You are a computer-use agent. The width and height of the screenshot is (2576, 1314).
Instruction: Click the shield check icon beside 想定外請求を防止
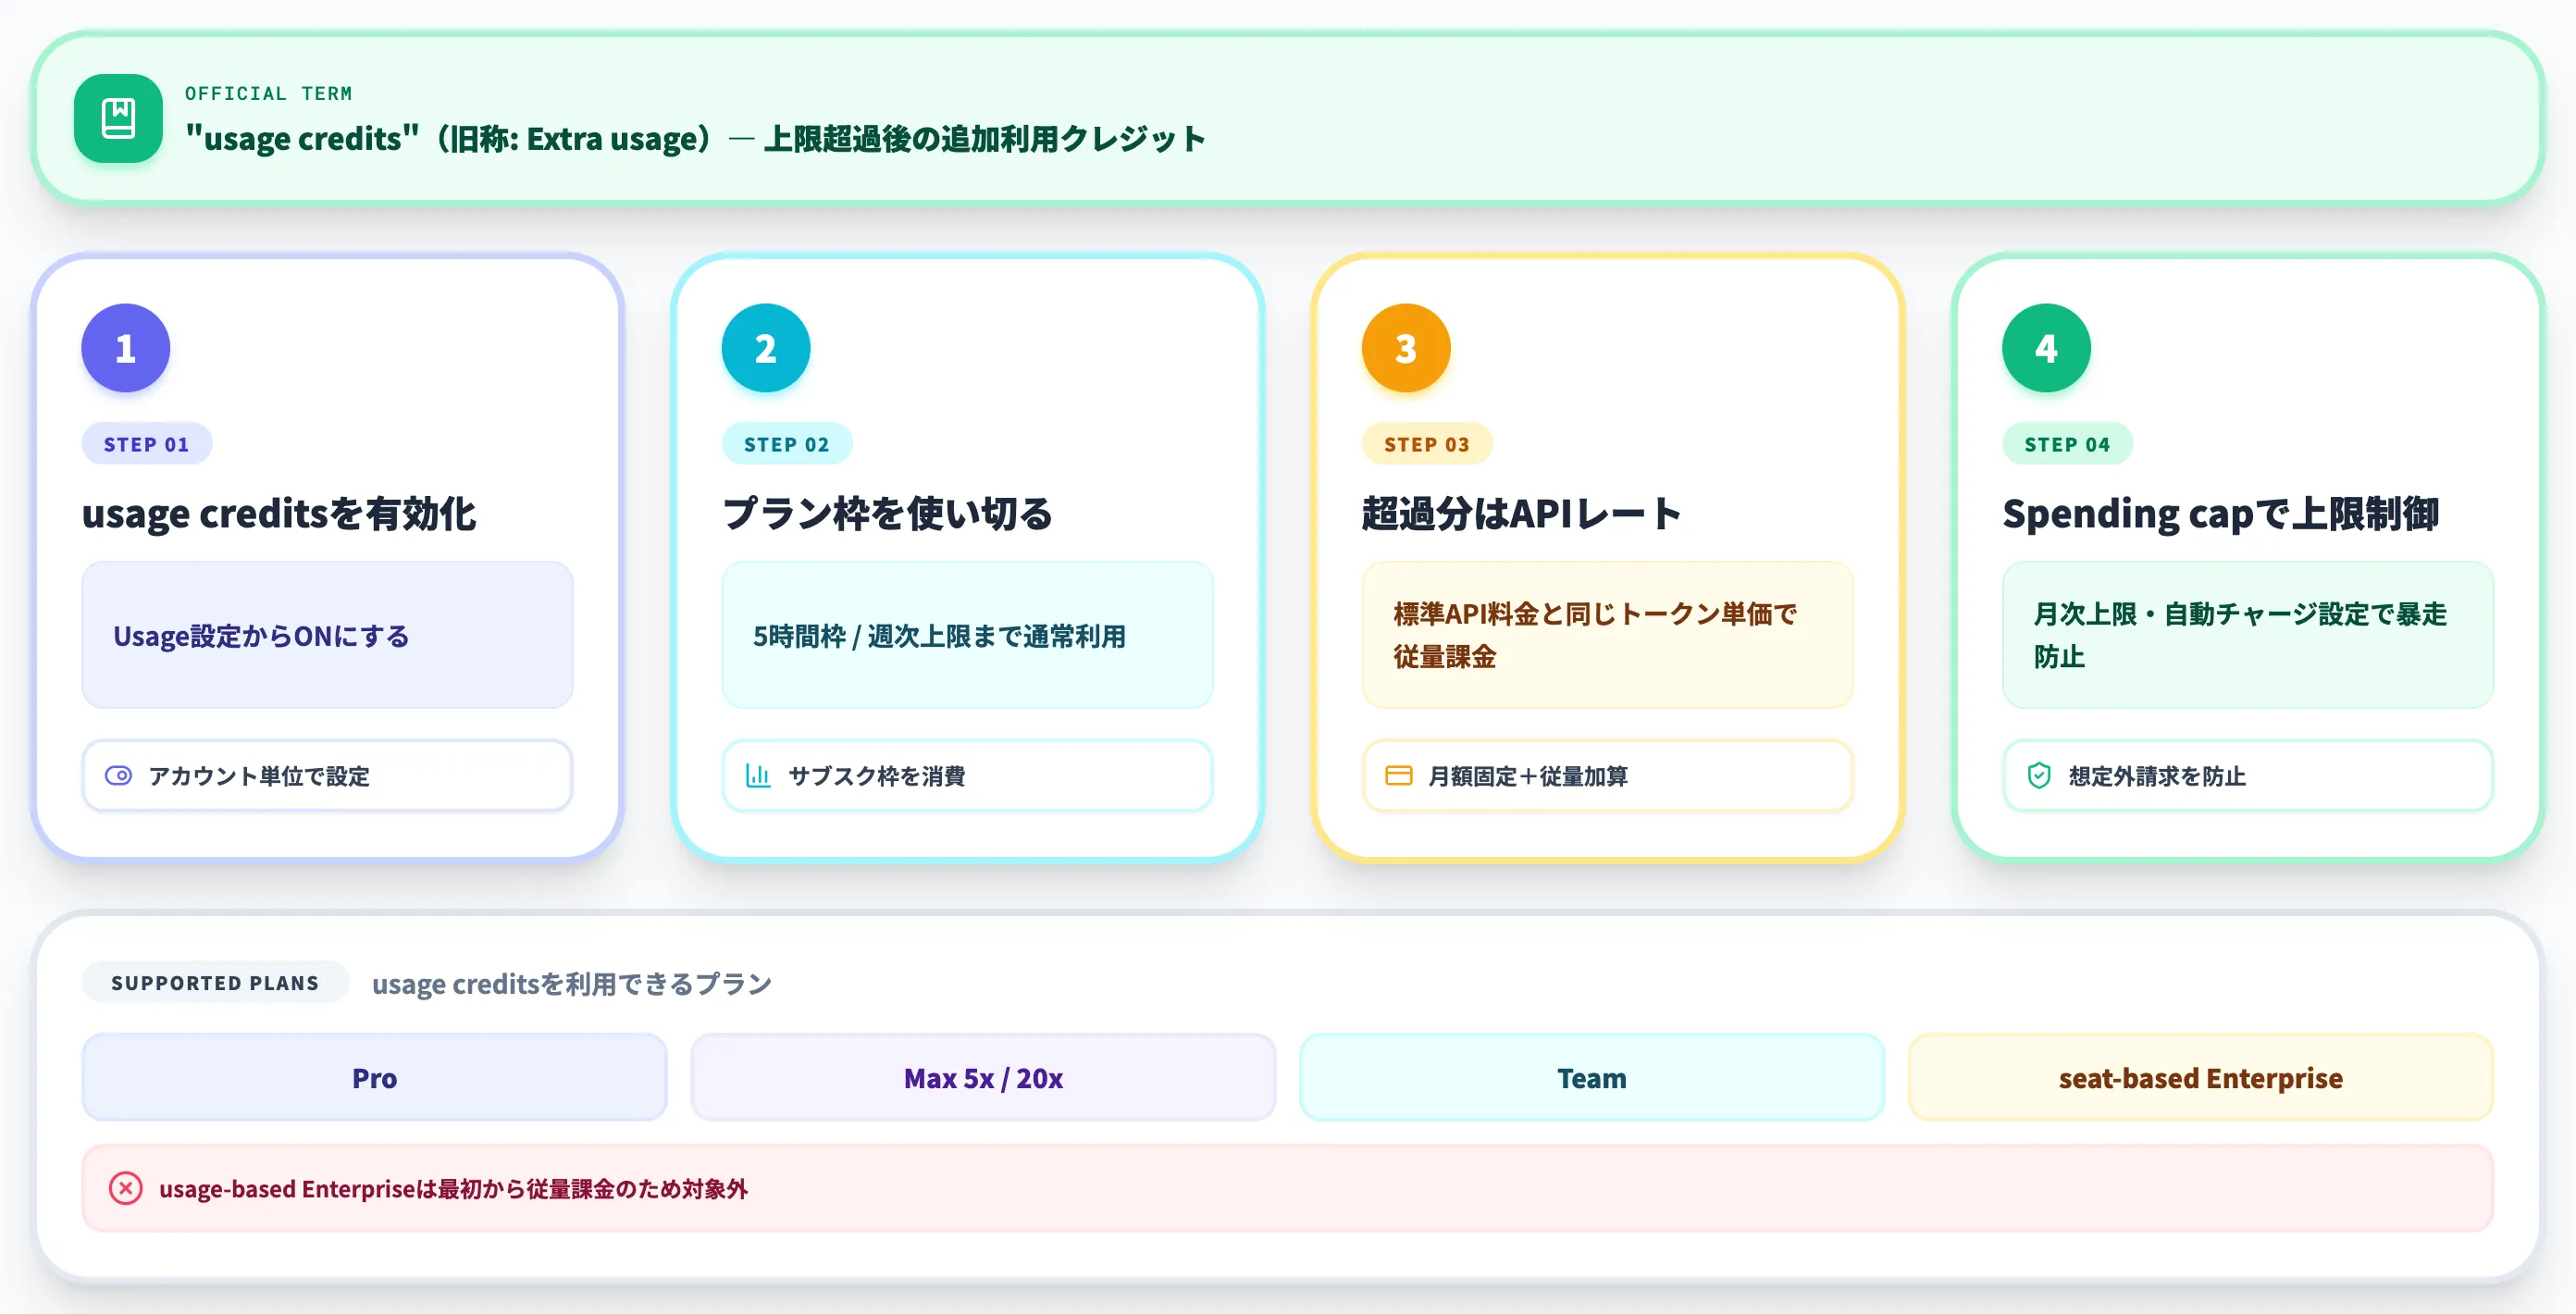pyautogui.click(x=2038, y=775)
